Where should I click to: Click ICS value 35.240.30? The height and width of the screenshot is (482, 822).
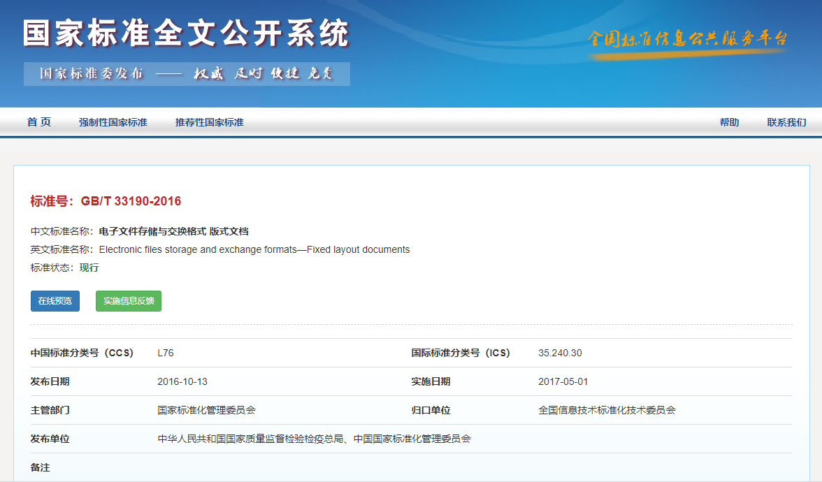(560, 353)
